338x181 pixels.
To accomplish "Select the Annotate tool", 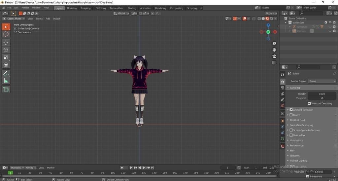I will pyautogui.click(x=6, y=73).
